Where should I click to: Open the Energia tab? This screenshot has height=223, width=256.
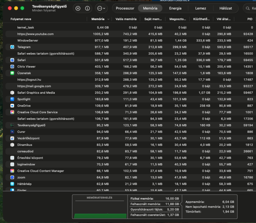point(175,8)
